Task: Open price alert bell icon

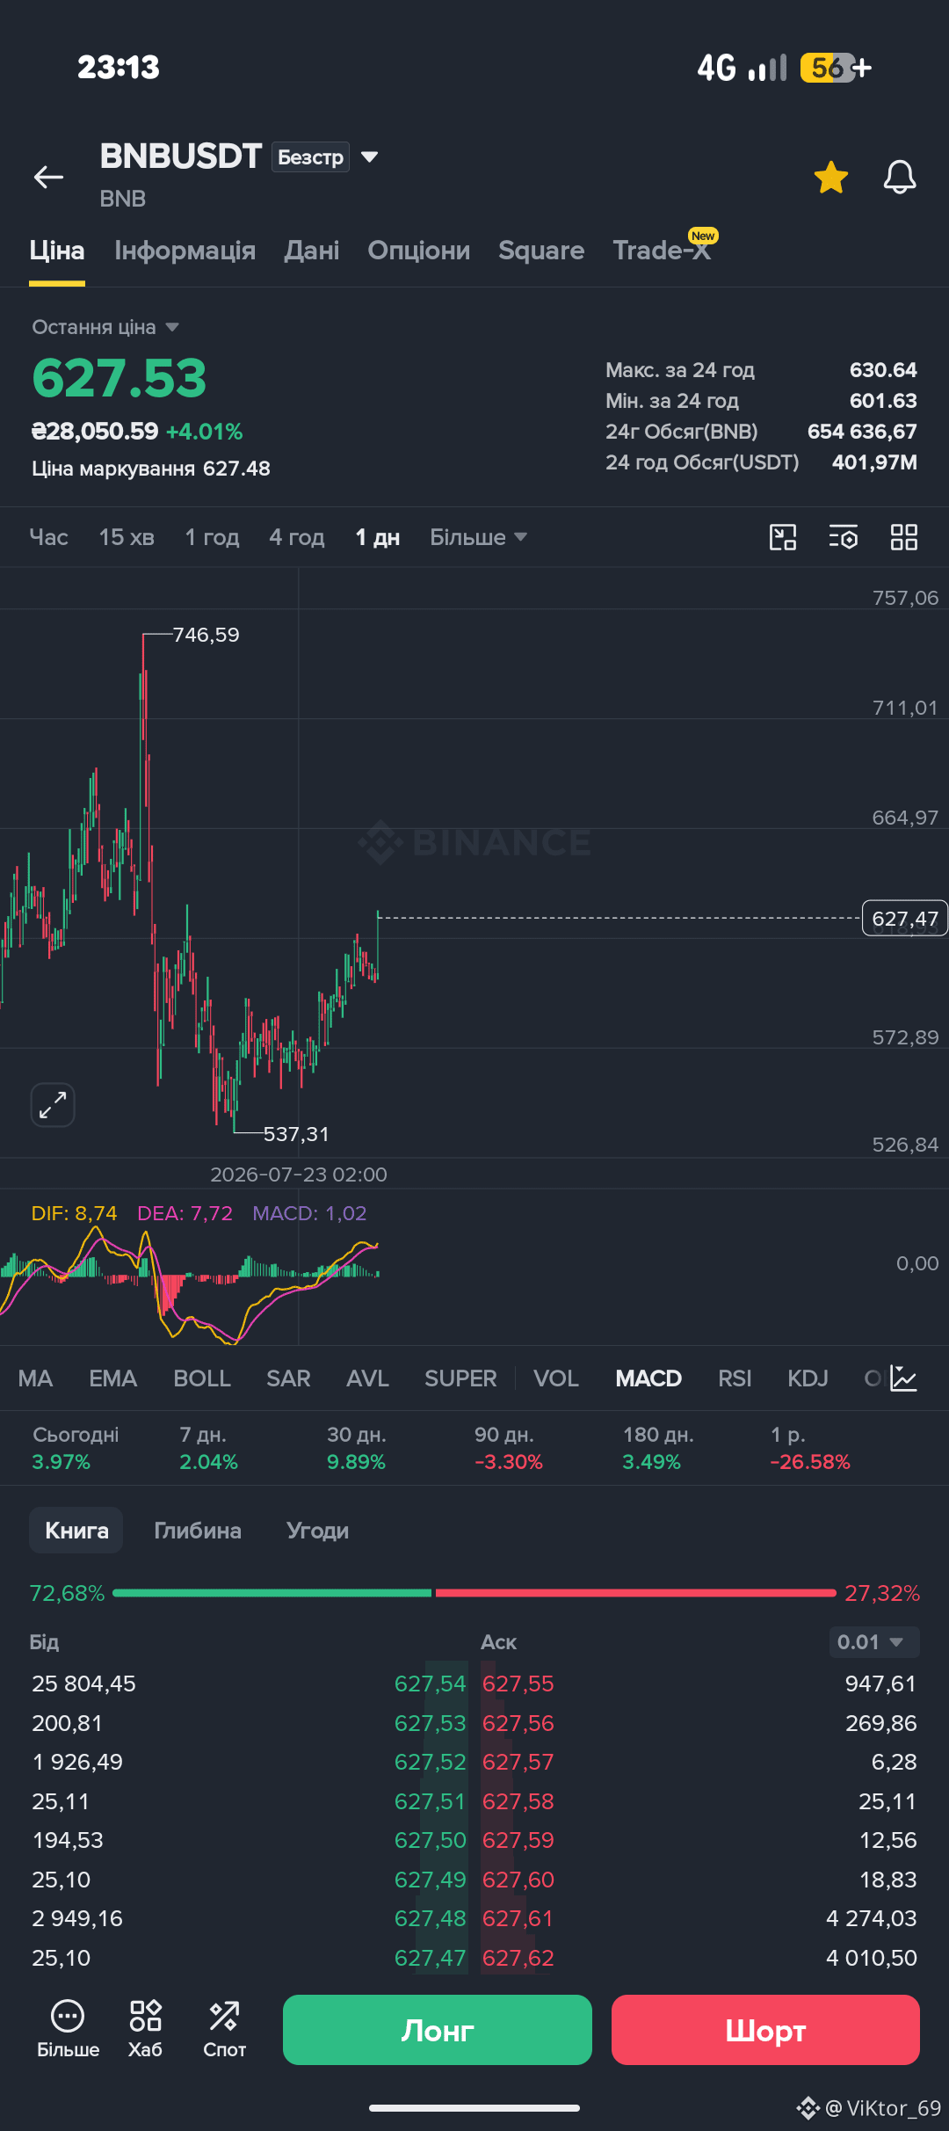Action: click(x=899, y=177)
